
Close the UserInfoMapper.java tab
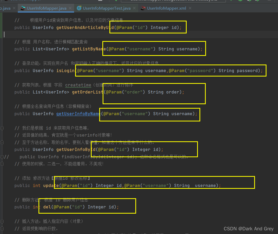pos(70,8)
